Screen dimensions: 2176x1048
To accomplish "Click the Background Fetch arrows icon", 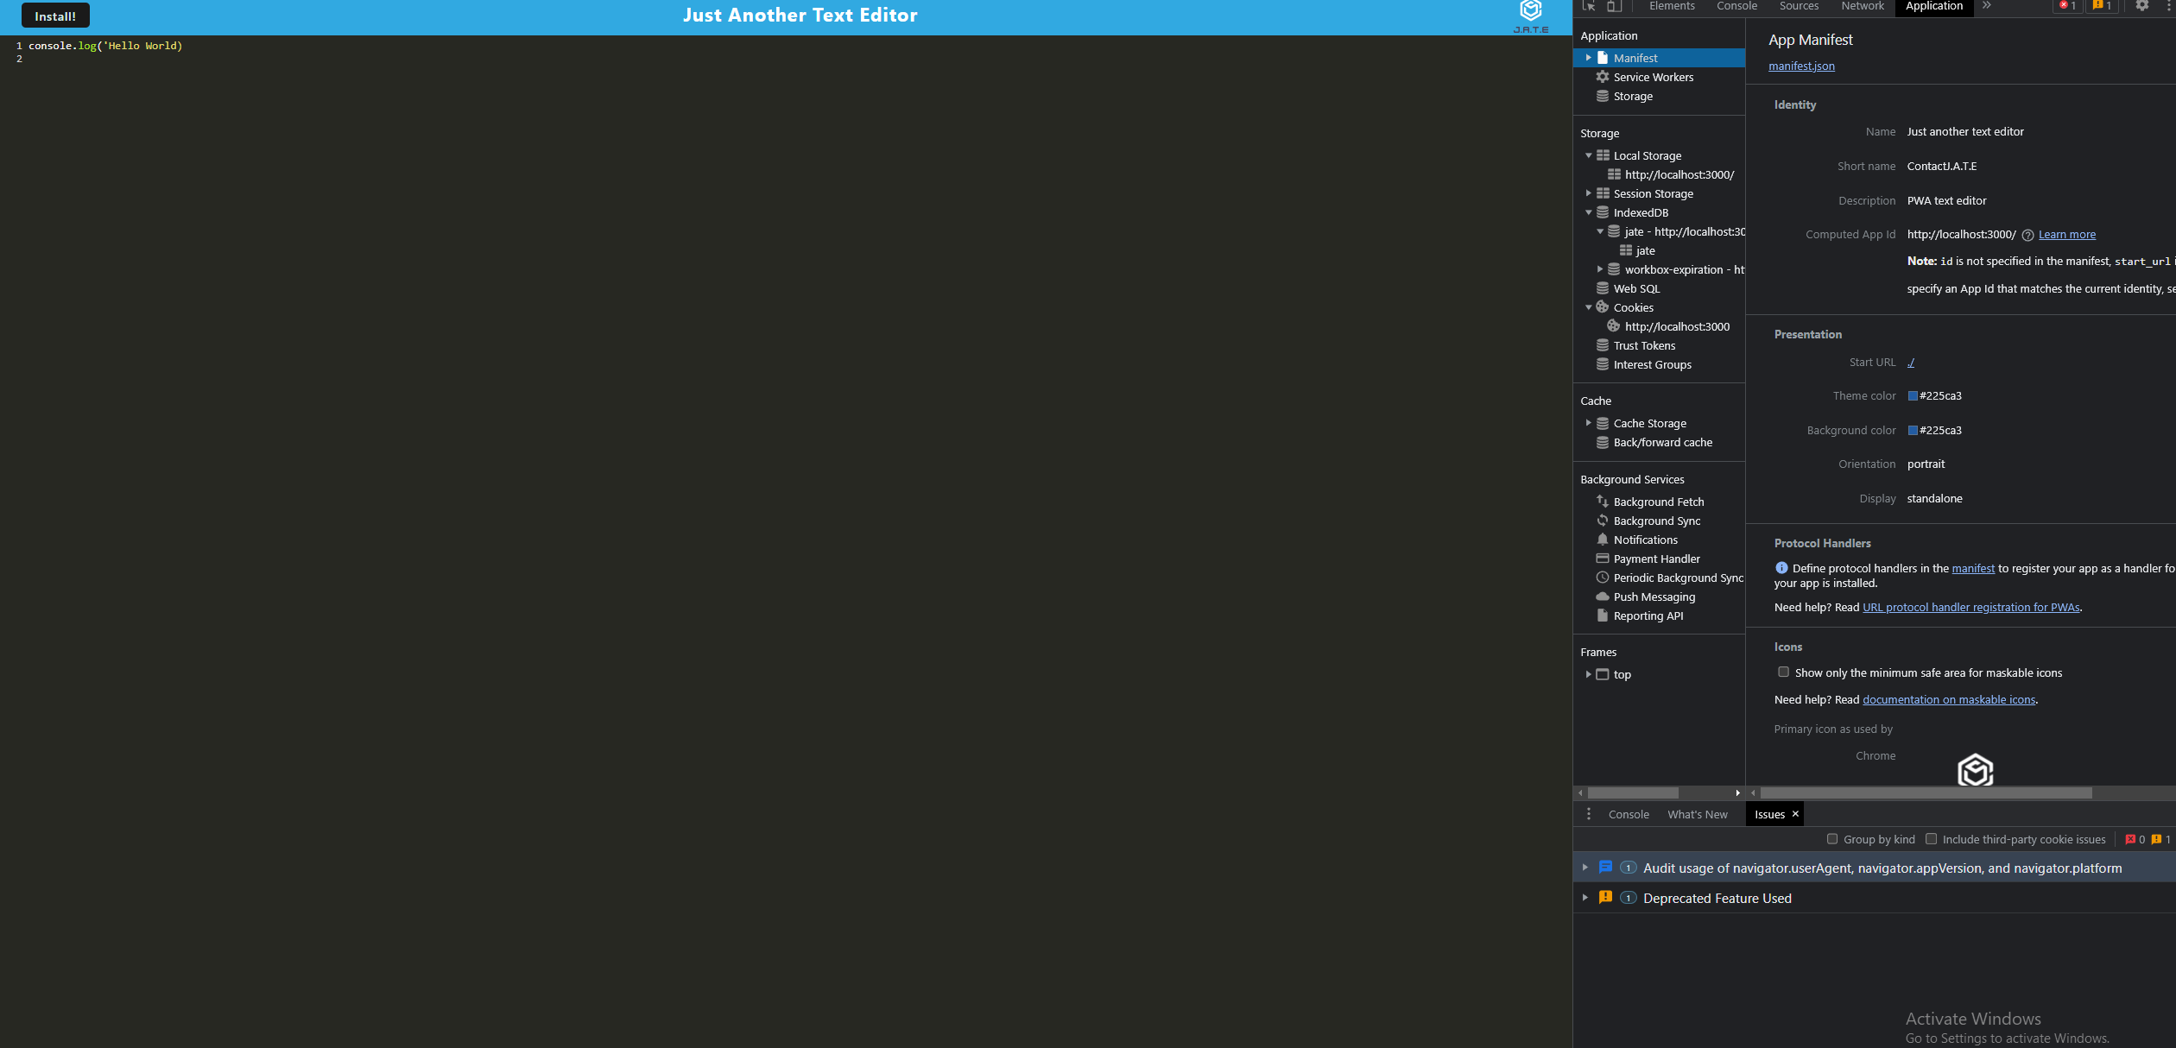I will pos(1603,502).
